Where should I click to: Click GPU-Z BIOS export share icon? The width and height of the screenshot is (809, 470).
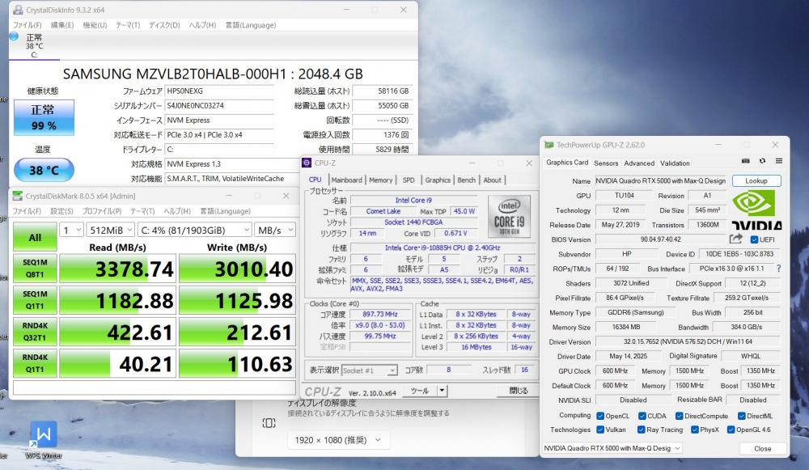735,239
